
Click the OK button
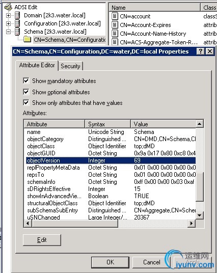tap(110, 262)
